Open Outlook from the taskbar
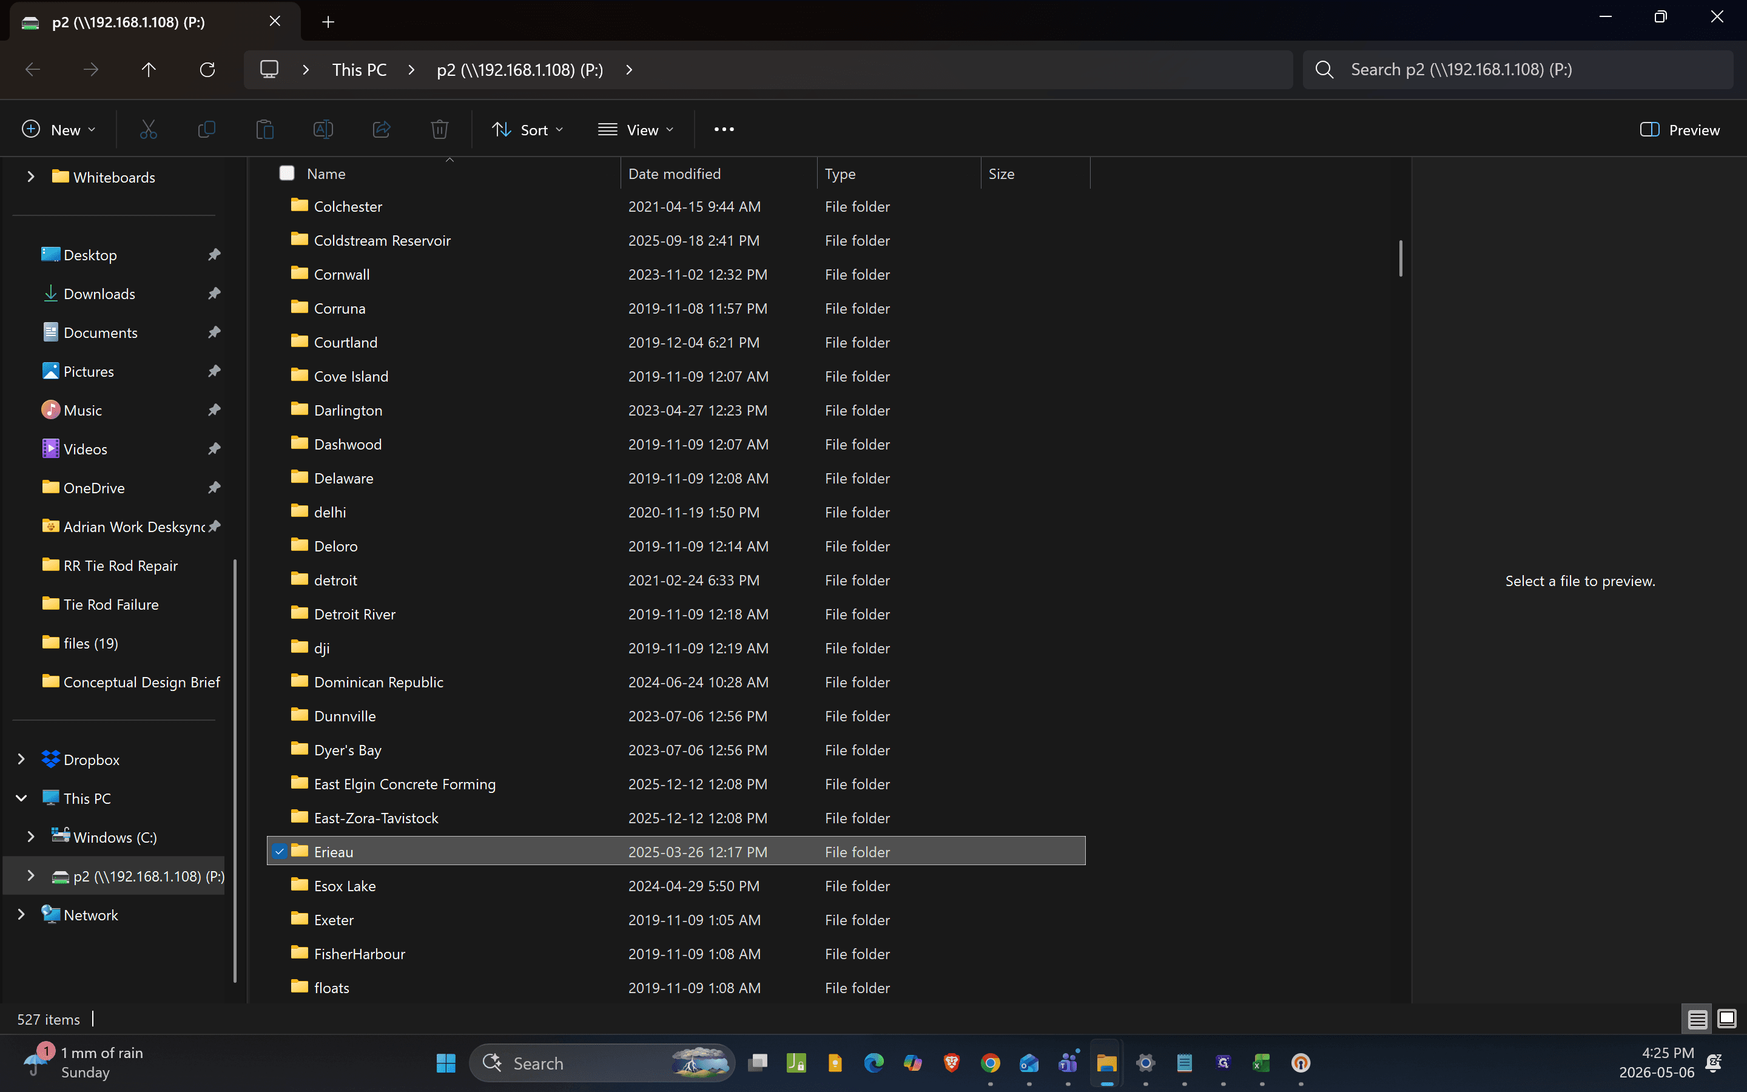1747x1092 pixels. [1029, 1063]
